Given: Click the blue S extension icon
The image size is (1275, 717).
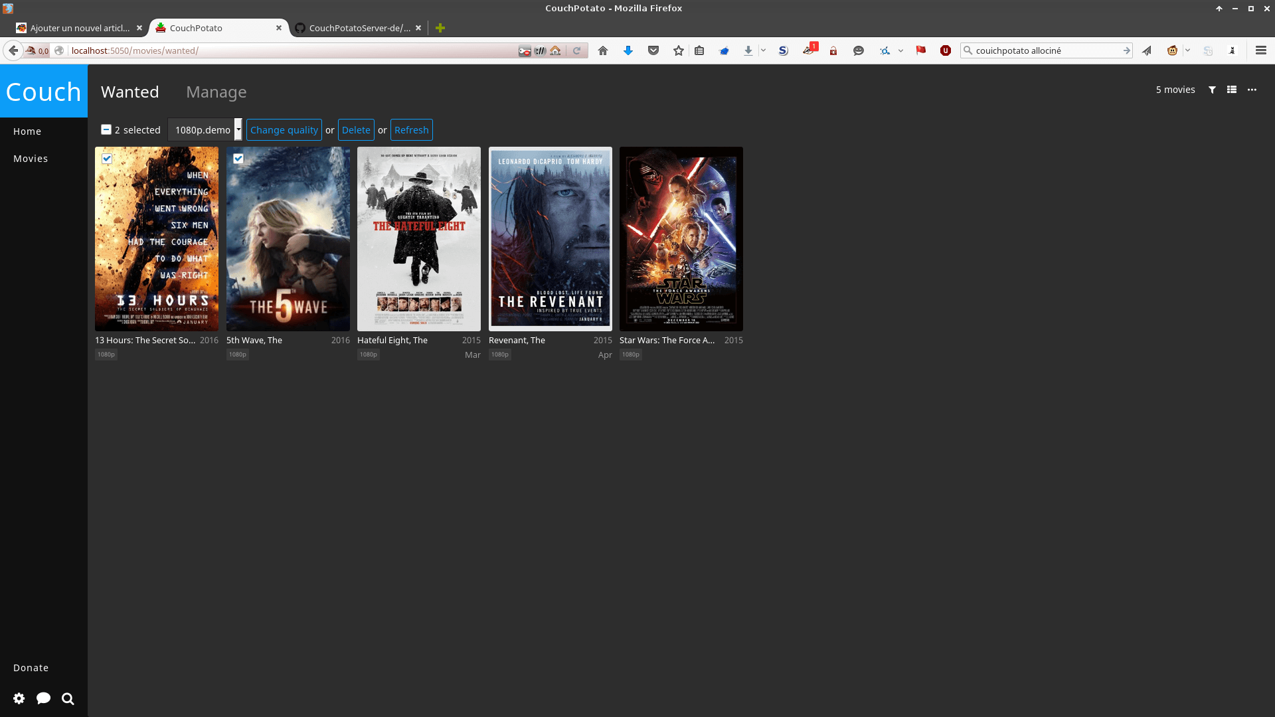Looking at the screenshot, I should (x=784, y=50).
